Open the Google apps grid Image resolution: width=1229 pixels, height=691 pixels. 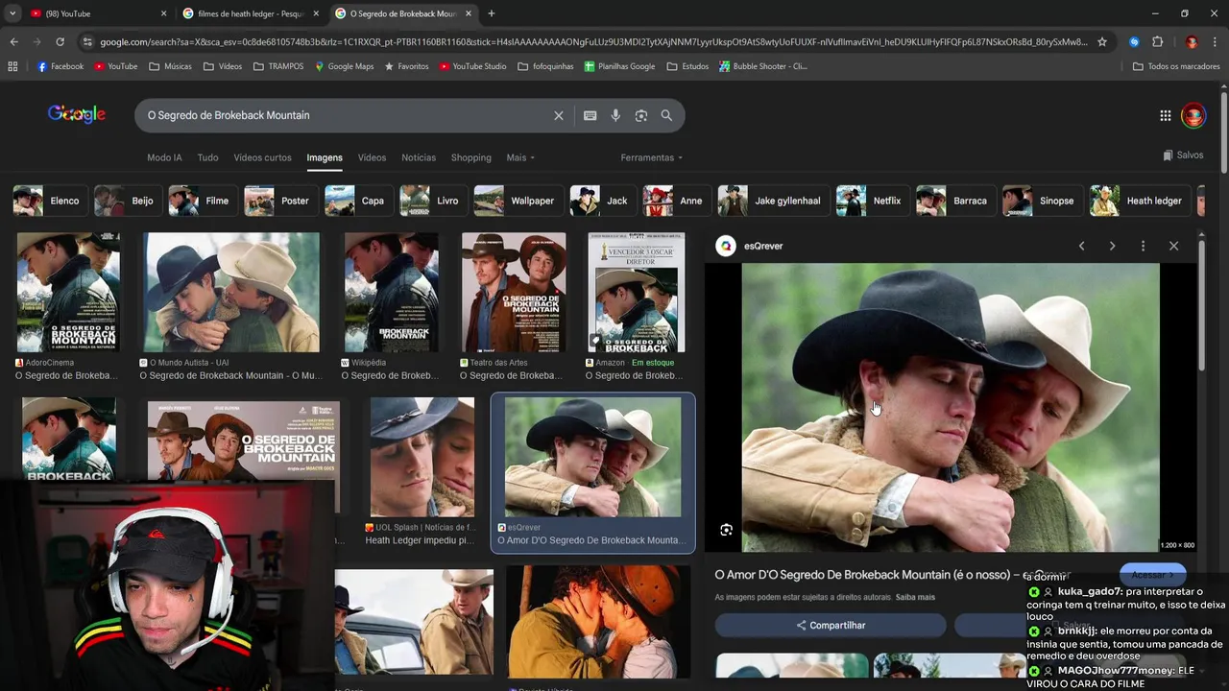coord(1165,115)
